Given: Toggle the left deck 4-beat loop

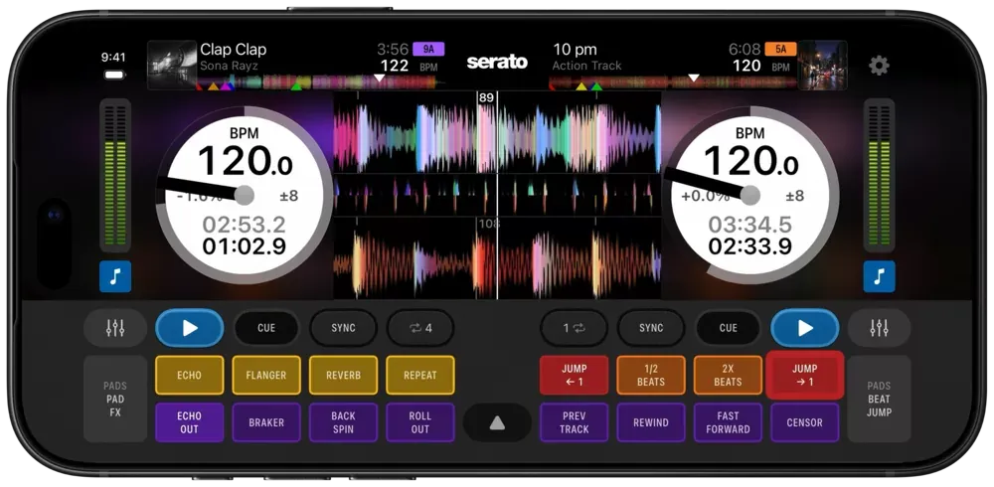Looking at the screenshot, I should coord(420,328).
